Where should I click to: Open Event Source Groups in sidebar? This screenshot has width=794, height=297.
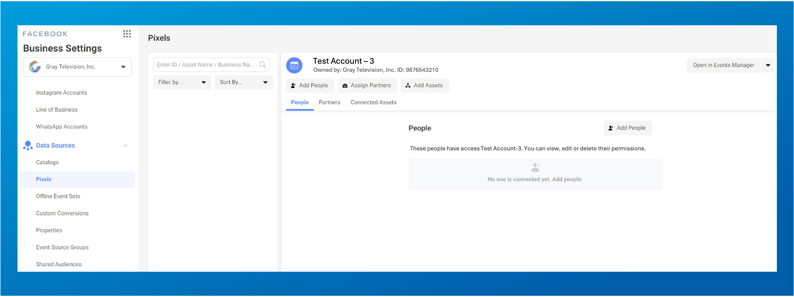[x=62, y=247]
